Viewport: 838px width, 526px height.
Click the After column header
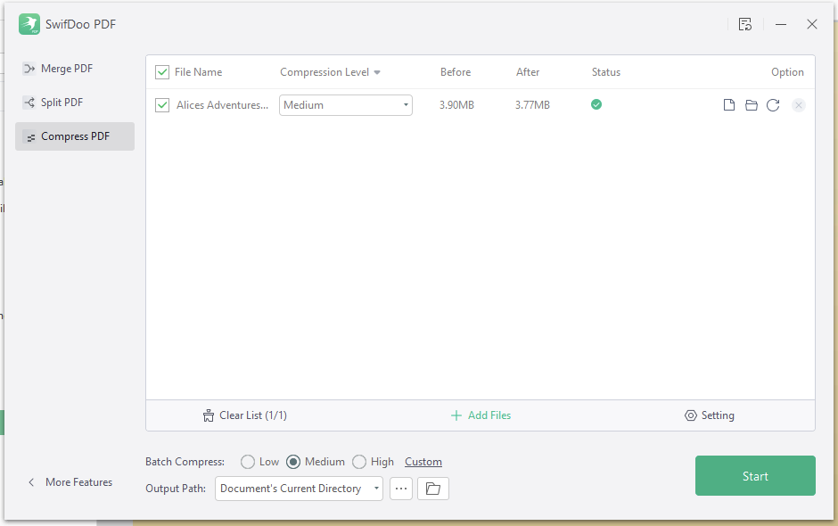click(x=528, y=72)
